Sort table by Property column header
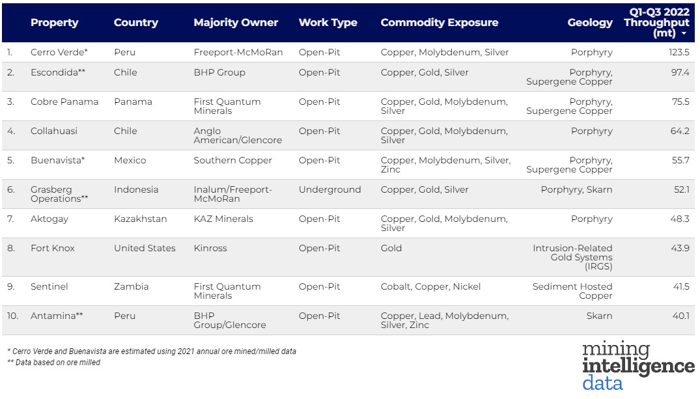 pos(54,23)
